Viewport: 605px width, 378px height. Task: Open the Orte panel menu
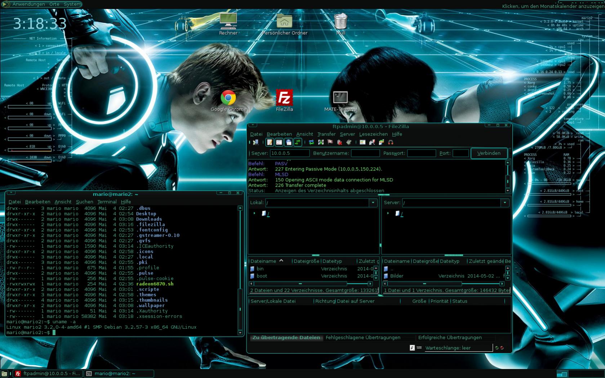click(x=54, y=4)
